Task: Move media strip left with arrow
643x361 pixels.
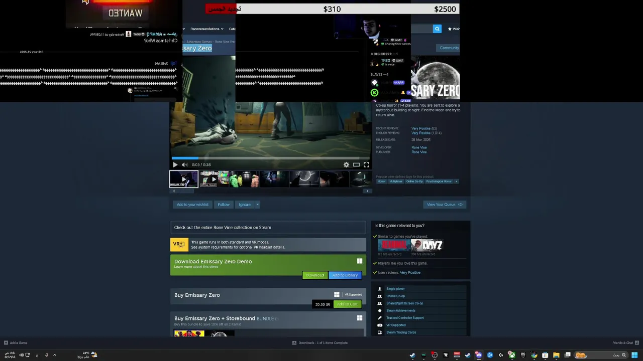Action: click(x=174, y=191)
